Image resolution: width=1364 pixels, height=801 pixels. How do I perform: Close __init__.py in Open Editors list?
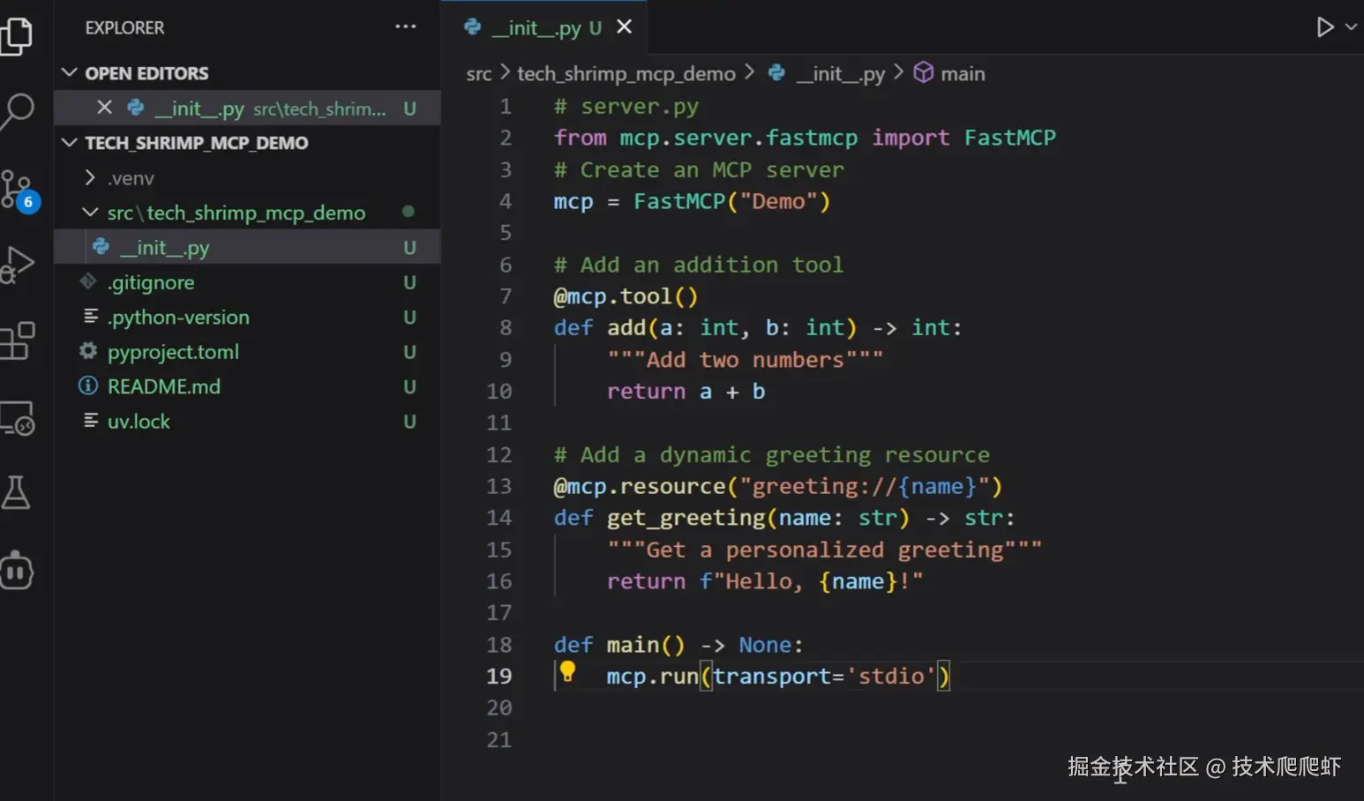[104, 108]
